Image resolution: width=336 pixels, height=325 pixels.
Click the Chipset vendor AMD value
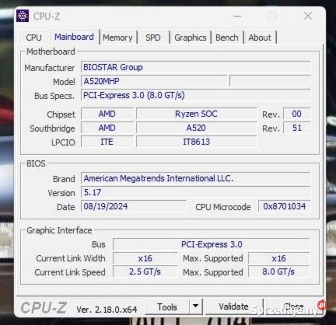[107, 114]
